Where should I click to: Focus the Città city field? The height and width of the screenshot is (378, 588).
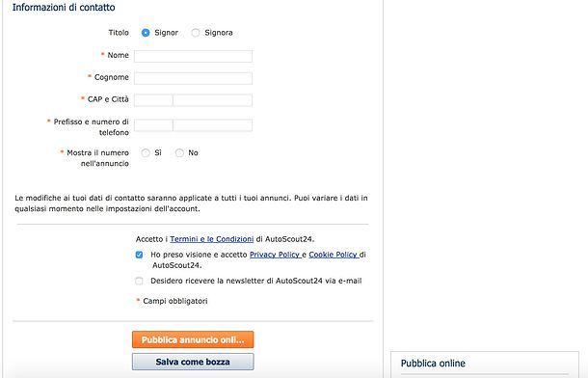click(x=213, y=100)
